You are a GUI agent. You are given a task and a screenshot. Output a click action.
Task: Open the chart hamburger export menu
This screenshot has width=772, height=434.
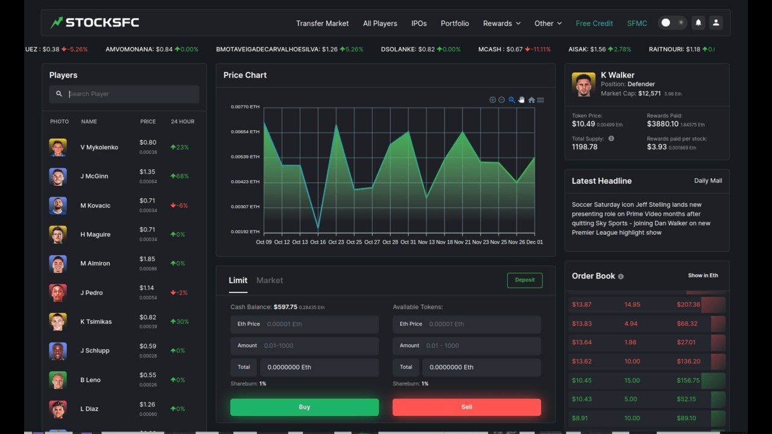[540, 100]
